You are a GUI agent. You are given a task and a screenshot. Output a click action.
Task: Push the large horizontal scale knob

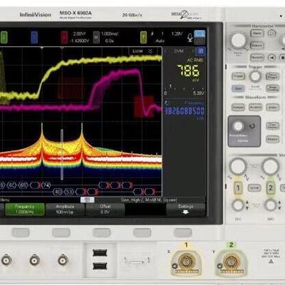(238, 40)
